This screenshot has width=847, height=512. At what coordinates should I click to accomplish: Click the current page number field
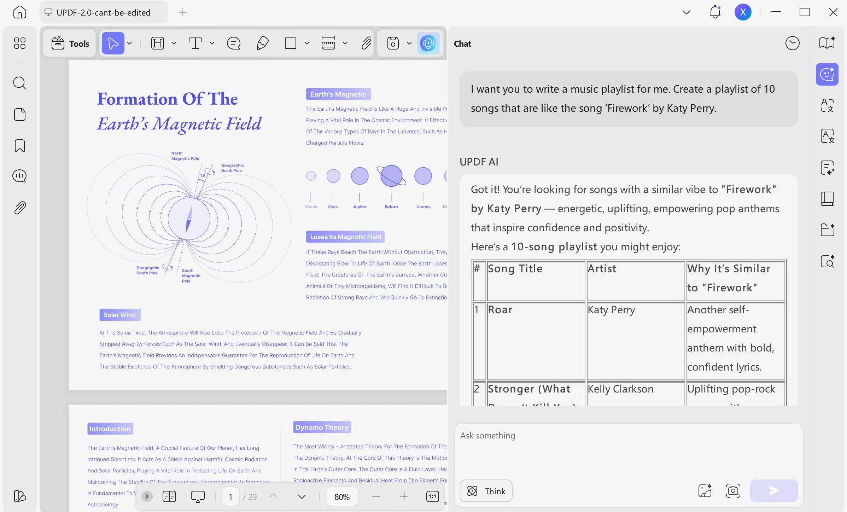(x=230, y=496)
